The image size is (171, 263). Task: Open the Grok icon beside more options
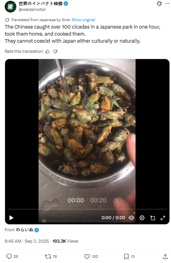point(159,4)
